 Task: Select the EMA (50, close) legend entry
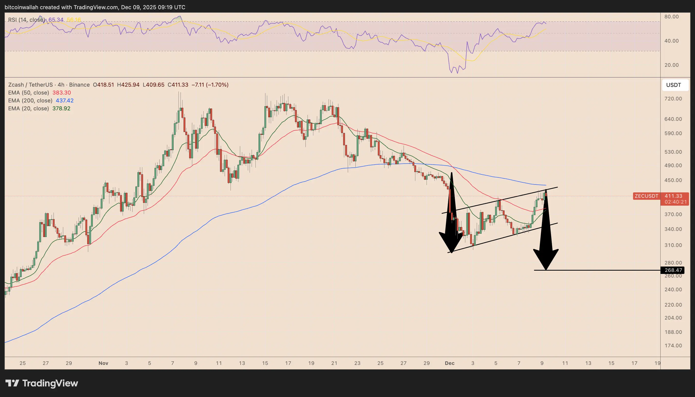[x=29, y=93]
